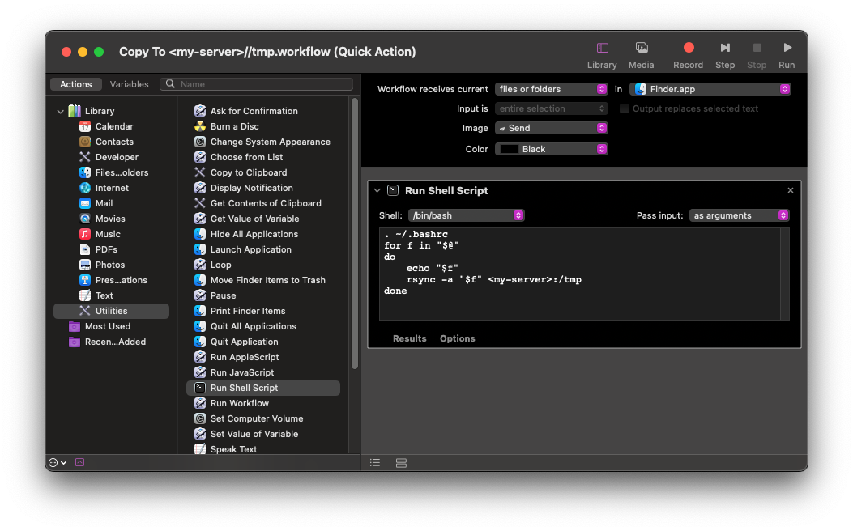Open Pass input 'as arguments' dropdown
853x531 pixels.
(x=739, y=216)
